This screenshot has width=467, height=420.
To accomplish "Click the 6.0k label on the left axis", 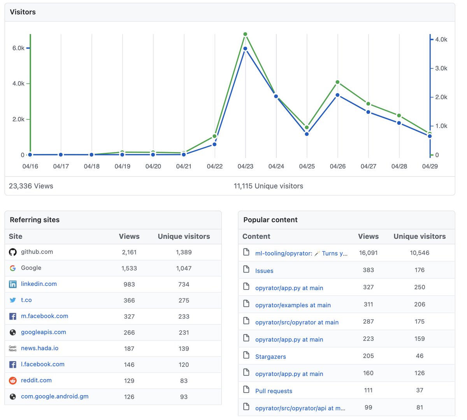I will (18, 48).
